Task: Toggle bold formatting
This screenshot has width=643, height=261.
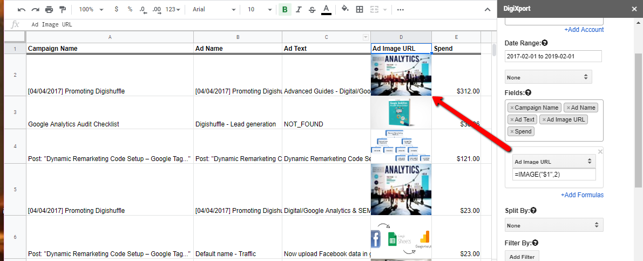Action: tap(285, 9)
